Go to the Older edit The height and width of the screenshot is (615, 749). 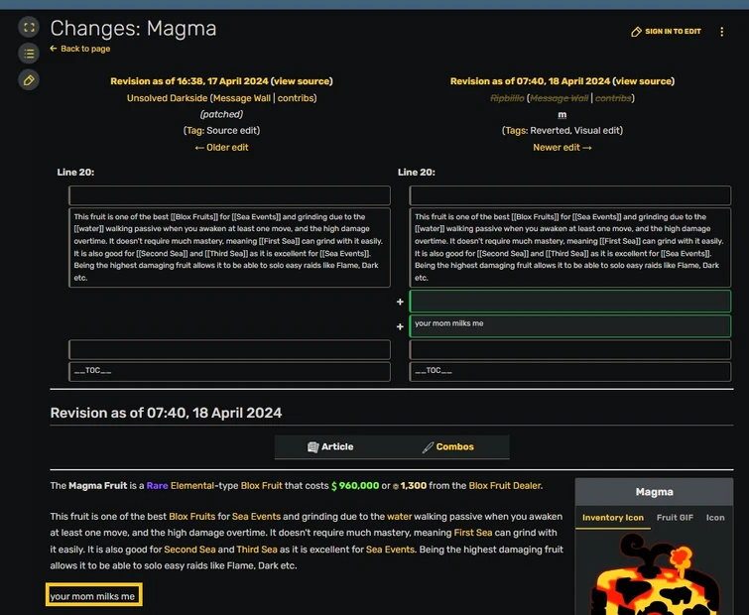coord(221,148)
